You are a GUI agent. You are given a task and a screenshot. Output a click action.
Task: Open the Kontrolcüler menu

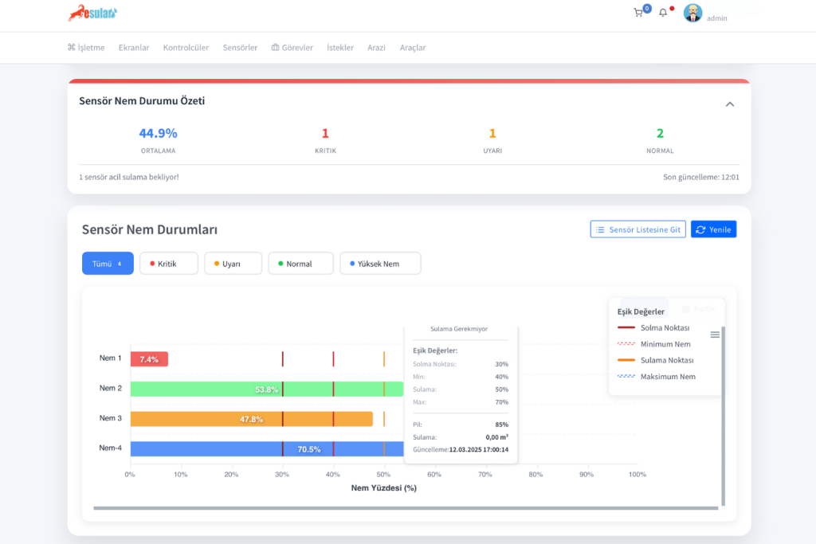[x=186, y=48]
